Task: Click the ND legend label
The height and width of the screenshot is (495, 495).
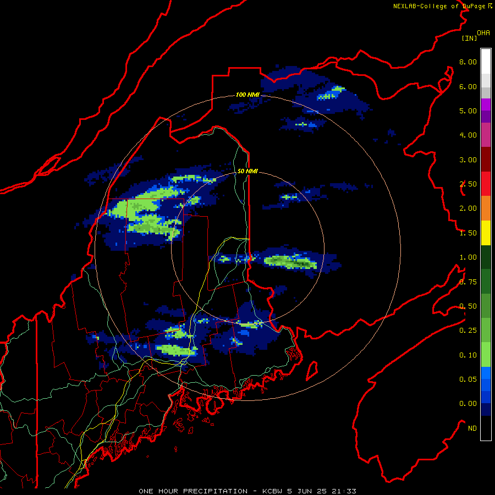Action: click(x=472, y=428)
